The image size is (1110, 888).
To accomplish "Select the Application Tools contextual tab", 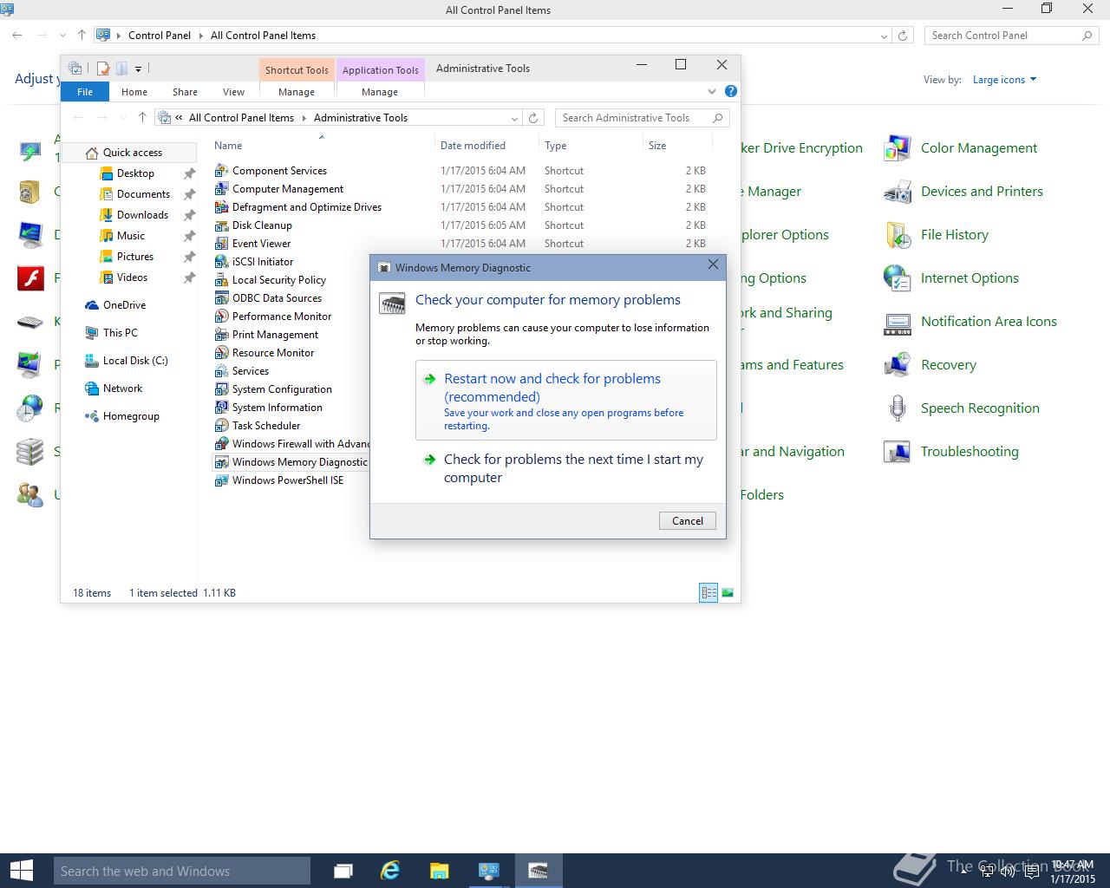I will pyautogui.click(x=380, y=70).
